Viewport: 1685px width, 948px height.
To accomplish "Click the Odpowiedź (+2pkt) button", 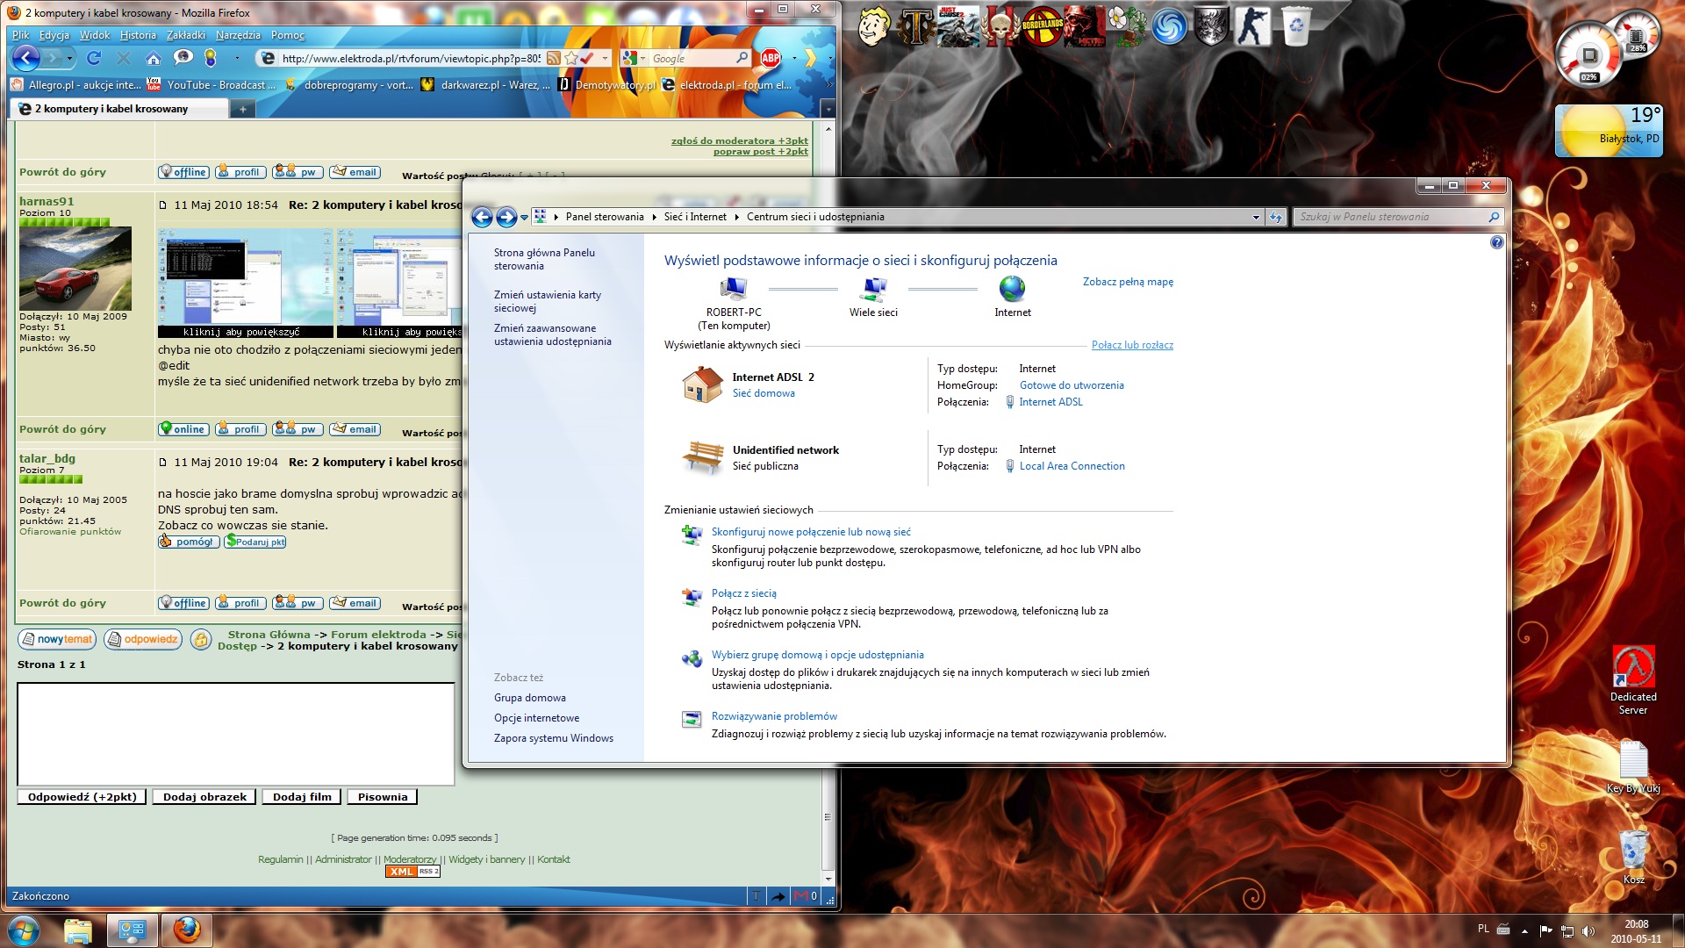I will point(82,797).
